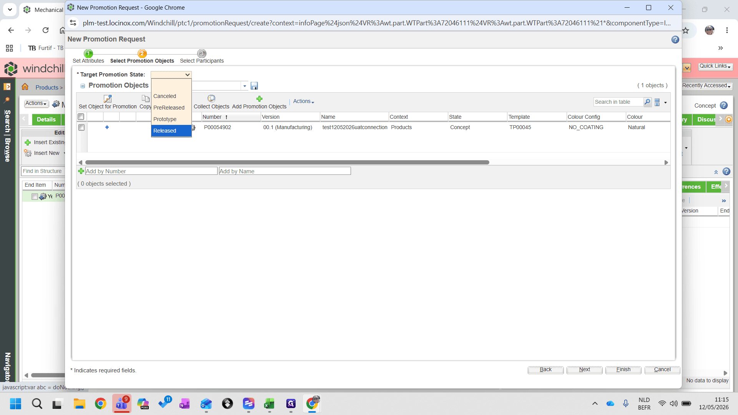This screenshot has width=738, height=415.
Task: Click the Cancel button
Action: [662, 370]
